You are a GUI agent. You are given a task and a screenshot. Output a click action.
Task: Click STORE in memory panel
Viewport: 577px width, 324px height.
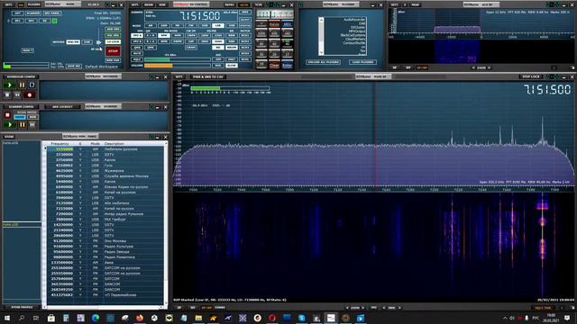point(9,137)
